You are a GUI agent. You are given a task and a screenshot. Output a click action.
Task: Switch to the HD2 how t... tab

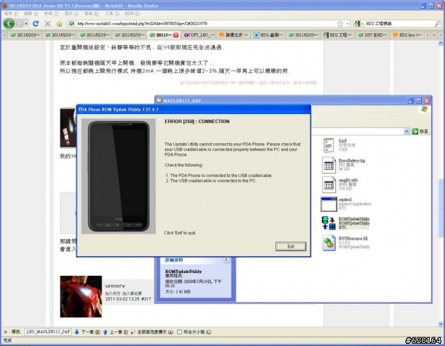point(407,35)
